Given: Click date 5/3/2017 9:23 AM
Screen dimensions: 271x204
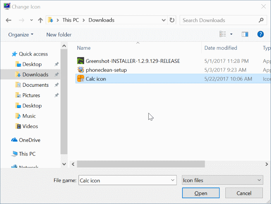Looking at the screenshot, I should (225, 70).
